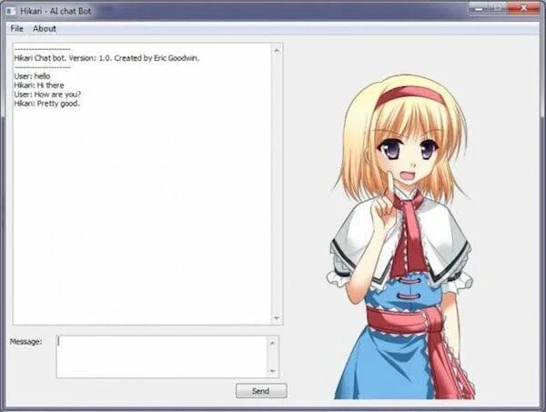Open the About menu
The image size is (546, 412).
pyautogui.click(x=45, y=28)
